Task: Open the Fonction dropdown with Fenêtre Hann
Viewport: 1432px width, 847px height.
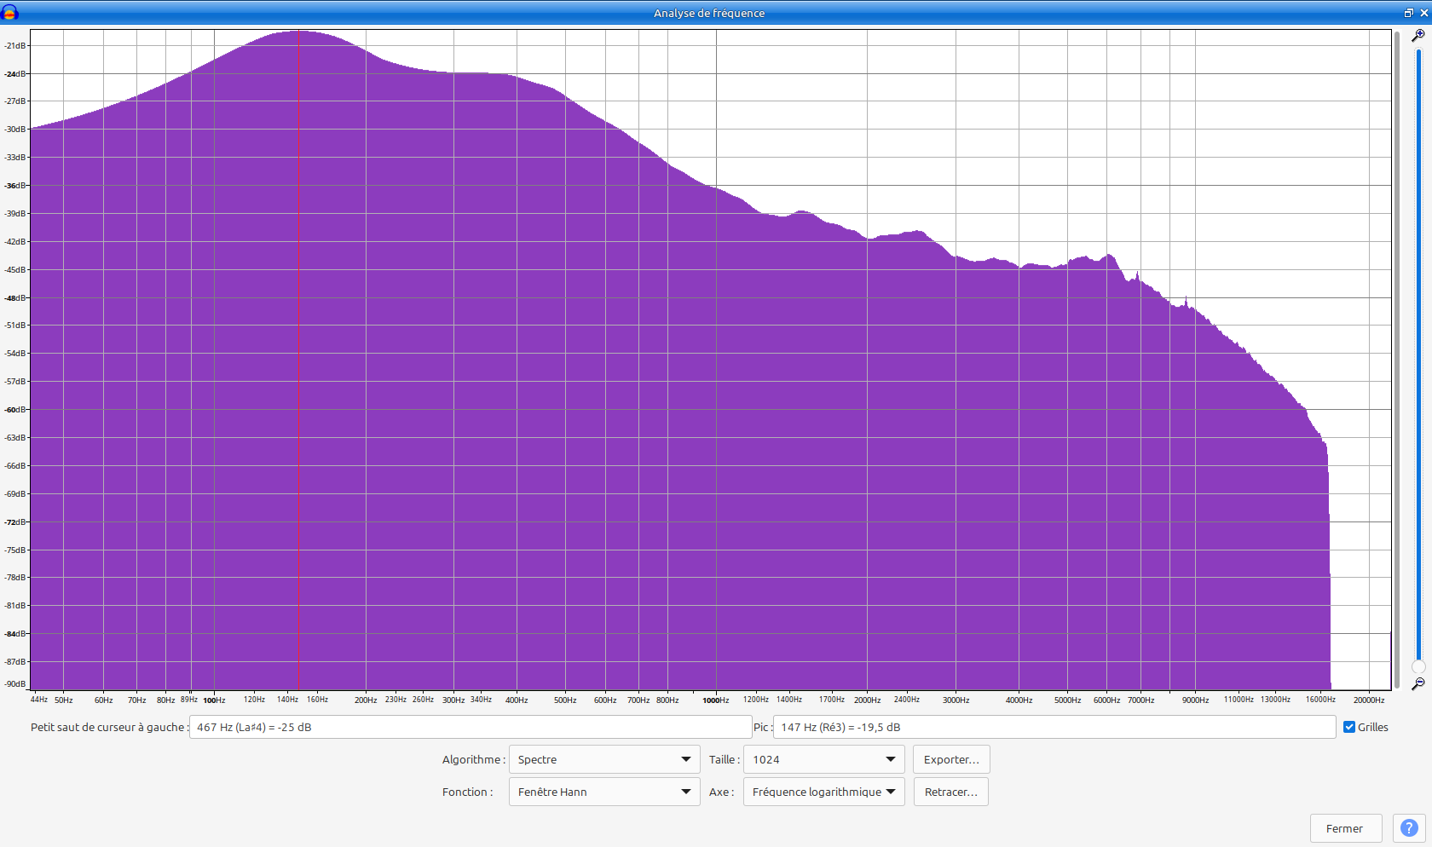Action: click(x=604, y=792)
